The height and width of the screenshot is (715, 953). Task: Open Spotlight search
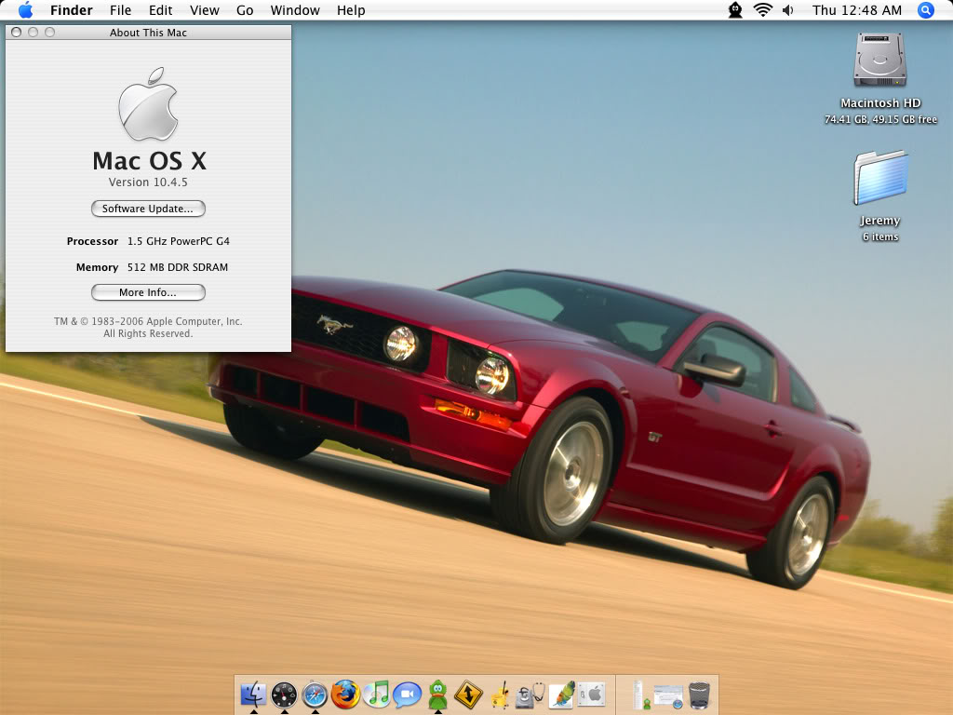pyautogui.click(x=926, y=9)
